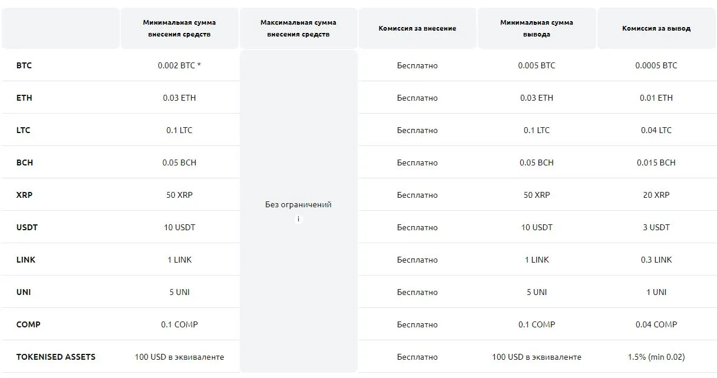Click 100 USD в эквиваленте deposit cell
The image size is (717, 378).
click(179, 357)
